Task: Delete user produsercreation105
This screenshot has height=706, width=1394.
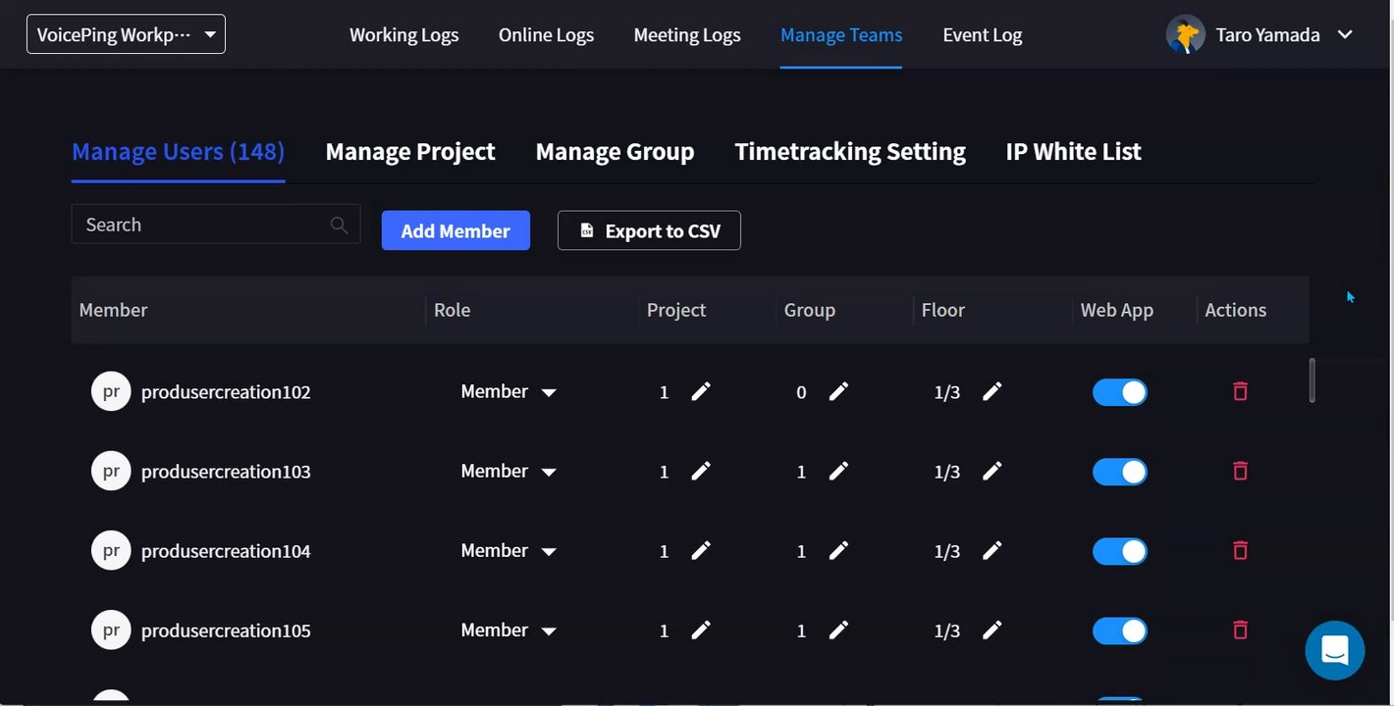Action: point(1240,630)
